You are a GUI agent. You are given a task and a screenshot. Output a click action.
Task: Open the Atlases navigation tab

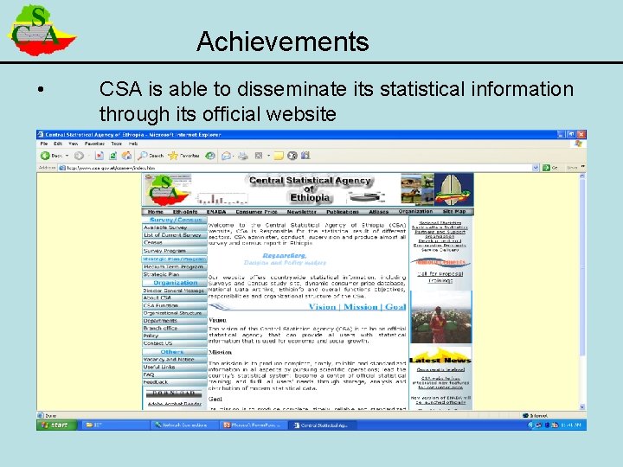point(378,212)
